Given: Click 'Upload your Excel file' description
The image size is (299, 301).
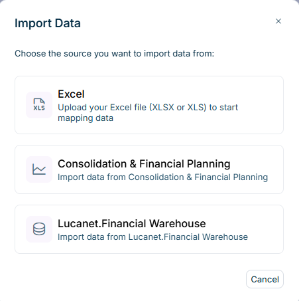Looking at the screenshot, I should click(148, 113).
